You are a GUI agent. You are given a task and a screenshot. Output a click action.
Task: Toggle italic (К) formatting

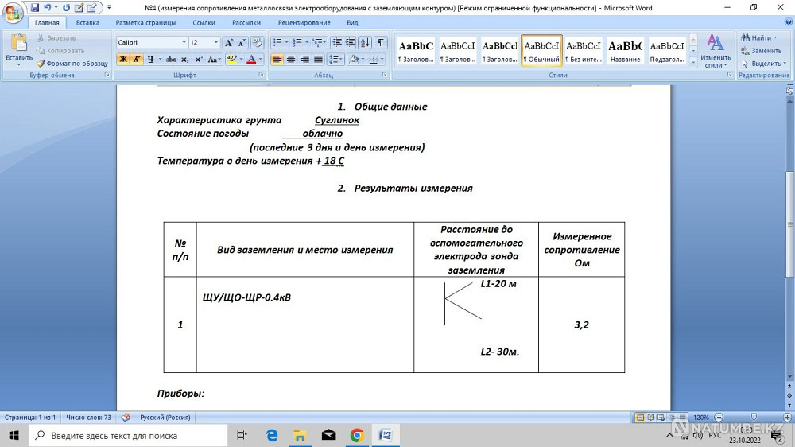coord(136,60)
